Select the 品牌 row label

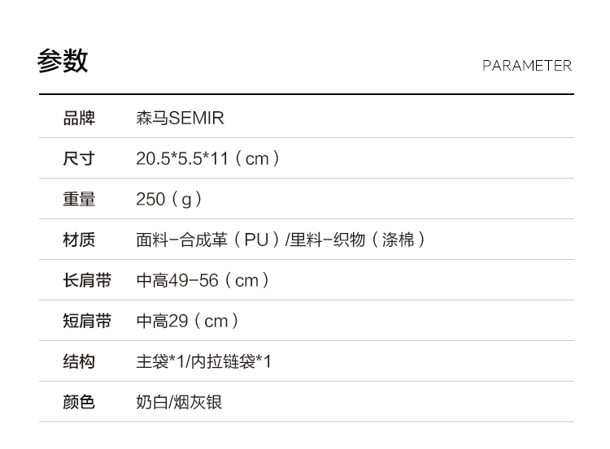coord(79,119)
